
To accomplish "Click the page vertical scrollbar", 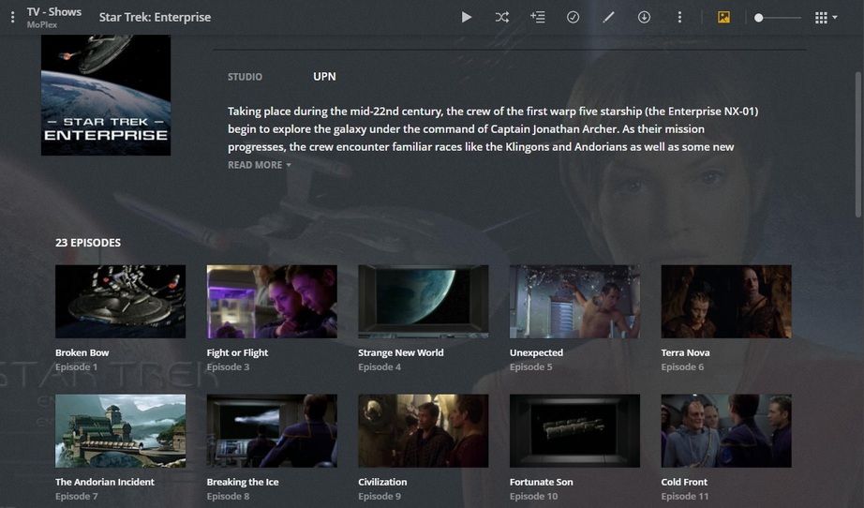I will pyautogui.click(x=858, y=144).
